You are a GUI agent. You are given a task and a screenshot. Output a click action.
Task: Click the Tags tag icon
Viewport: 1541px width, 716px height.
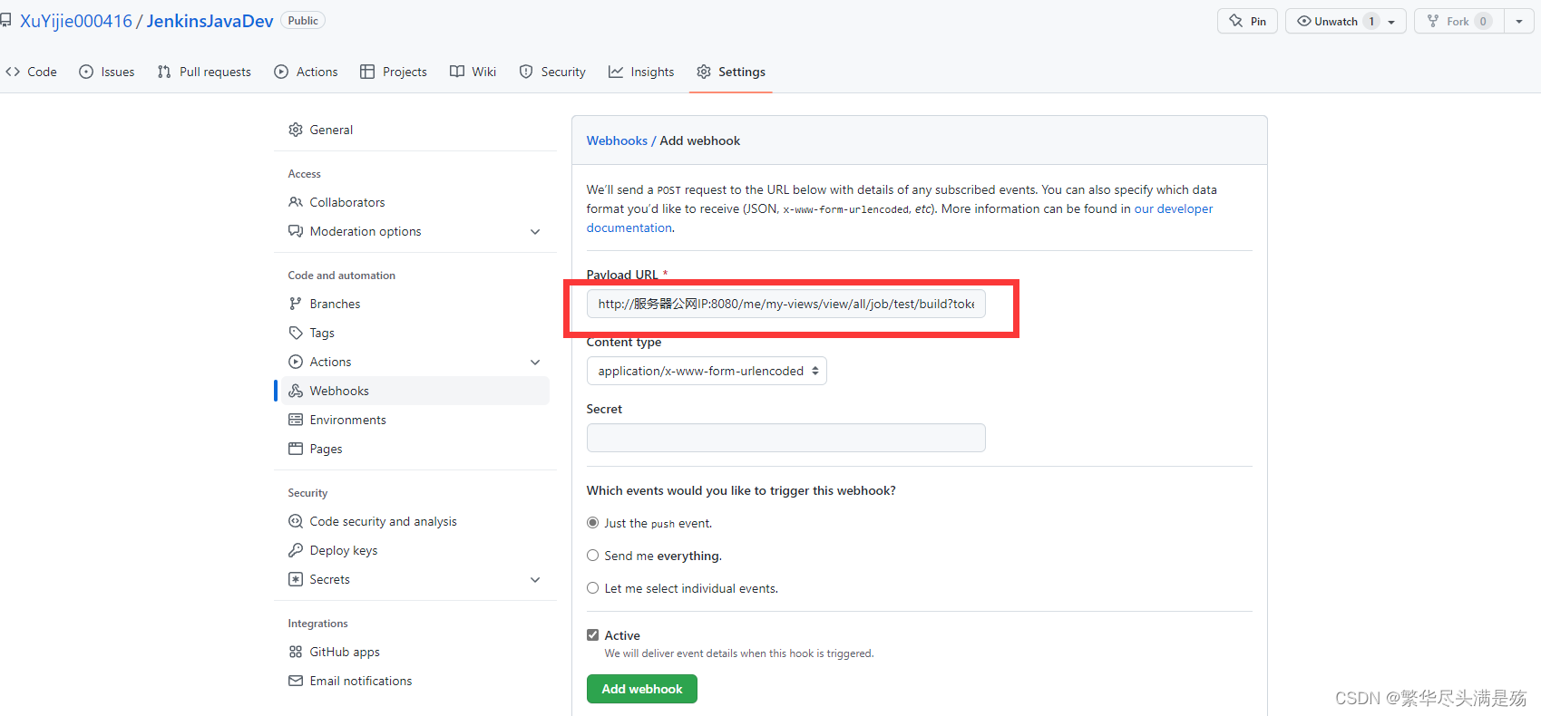point(296,333)
